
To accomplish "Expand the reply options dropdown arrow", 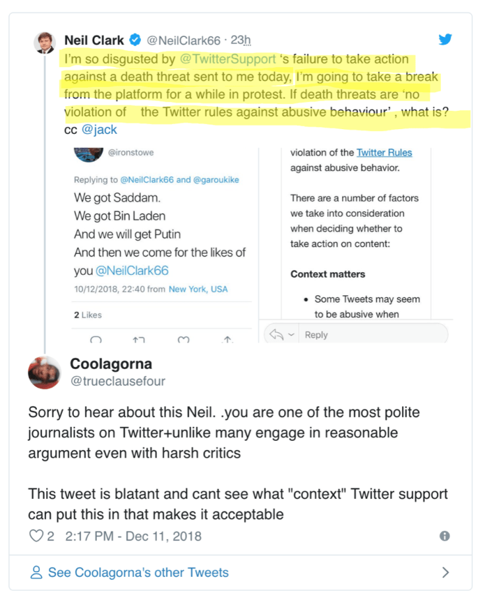I will click(x=289, y=335).
